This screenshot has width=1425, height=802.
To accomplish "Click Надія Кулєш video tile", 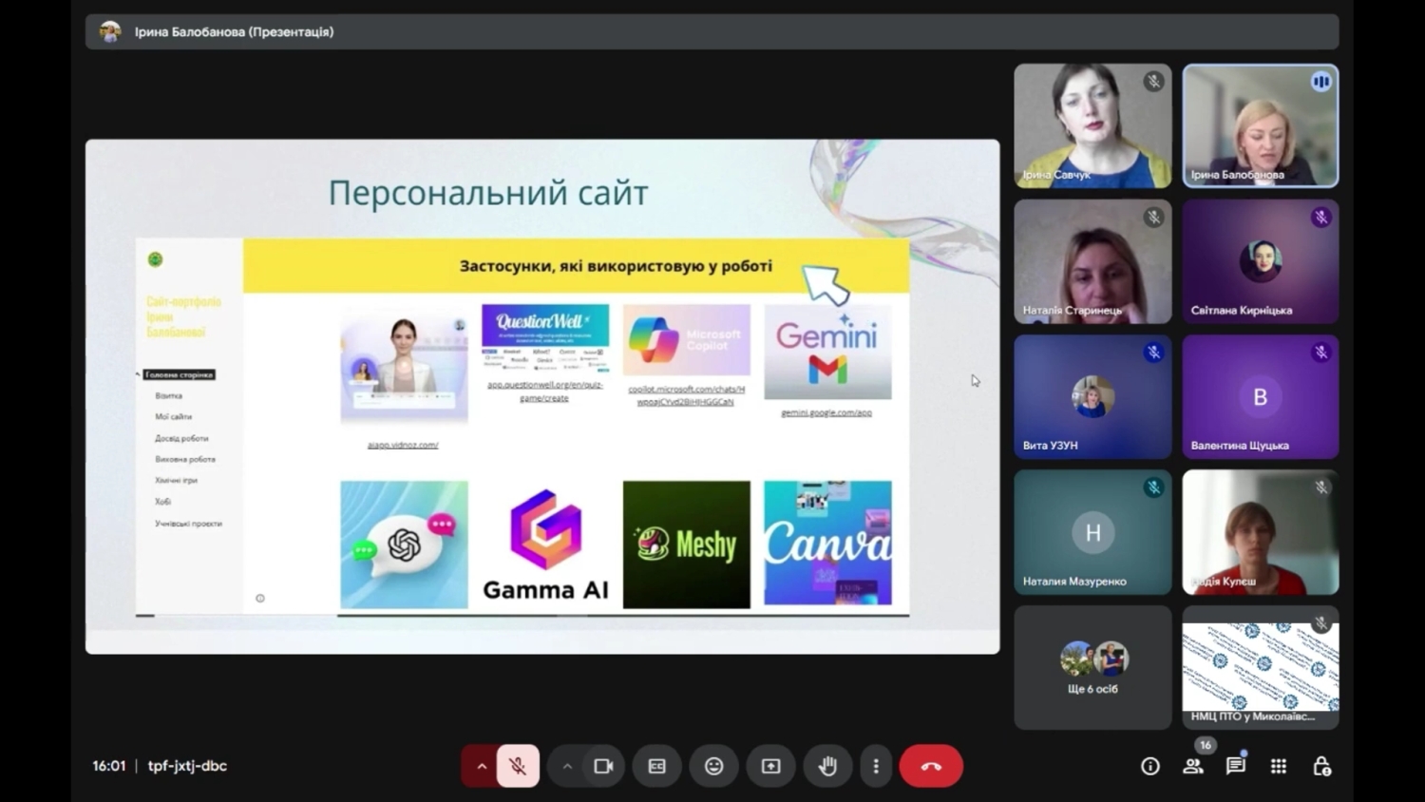I will click(x=1261, y=532).
